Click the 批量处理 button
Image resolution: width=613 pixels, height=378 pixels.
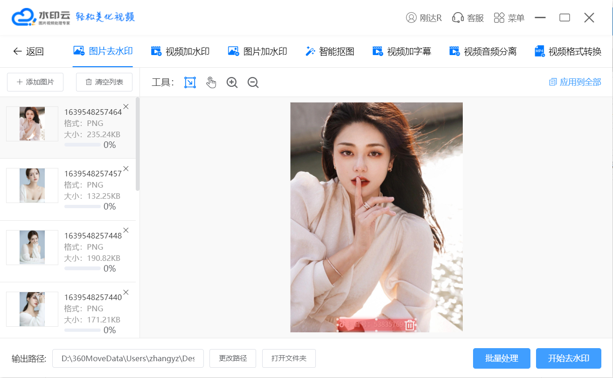(502, 358)
